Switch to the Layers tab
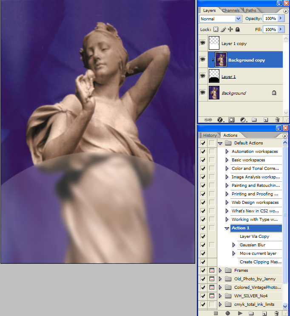This screenshot has height=316, width=290. 209,11
